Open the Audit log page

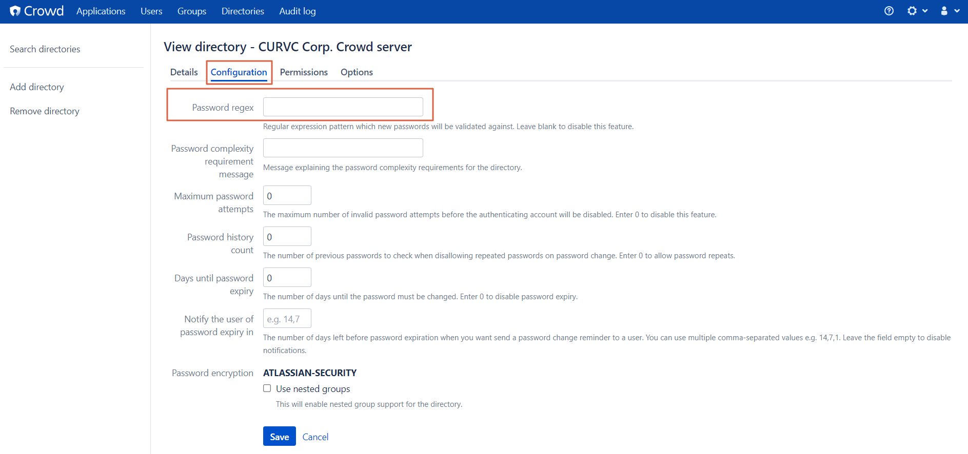(298, 11)
